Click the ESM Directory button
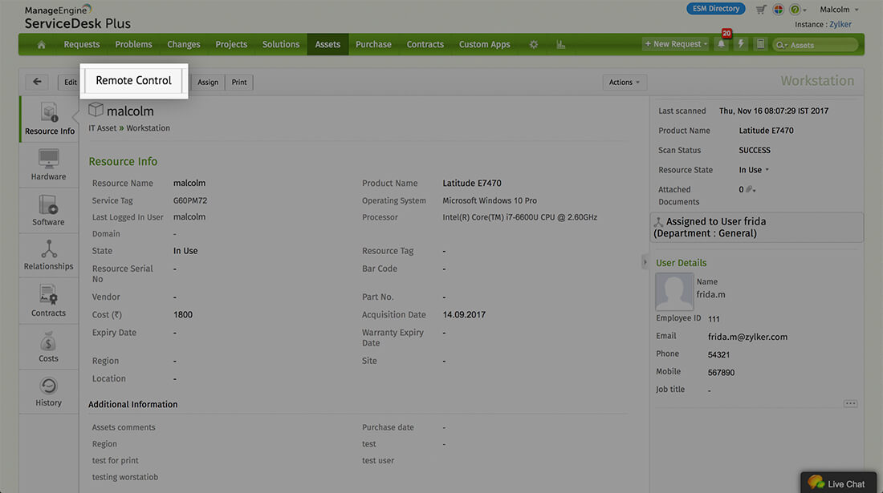Image resolution: width=883 pixels, height=493 pixels. coord(716,9)
